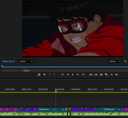Click the speaker icon in the transport row
The width and height of the screenshot is (128, 118).
[x=117, y=75]
